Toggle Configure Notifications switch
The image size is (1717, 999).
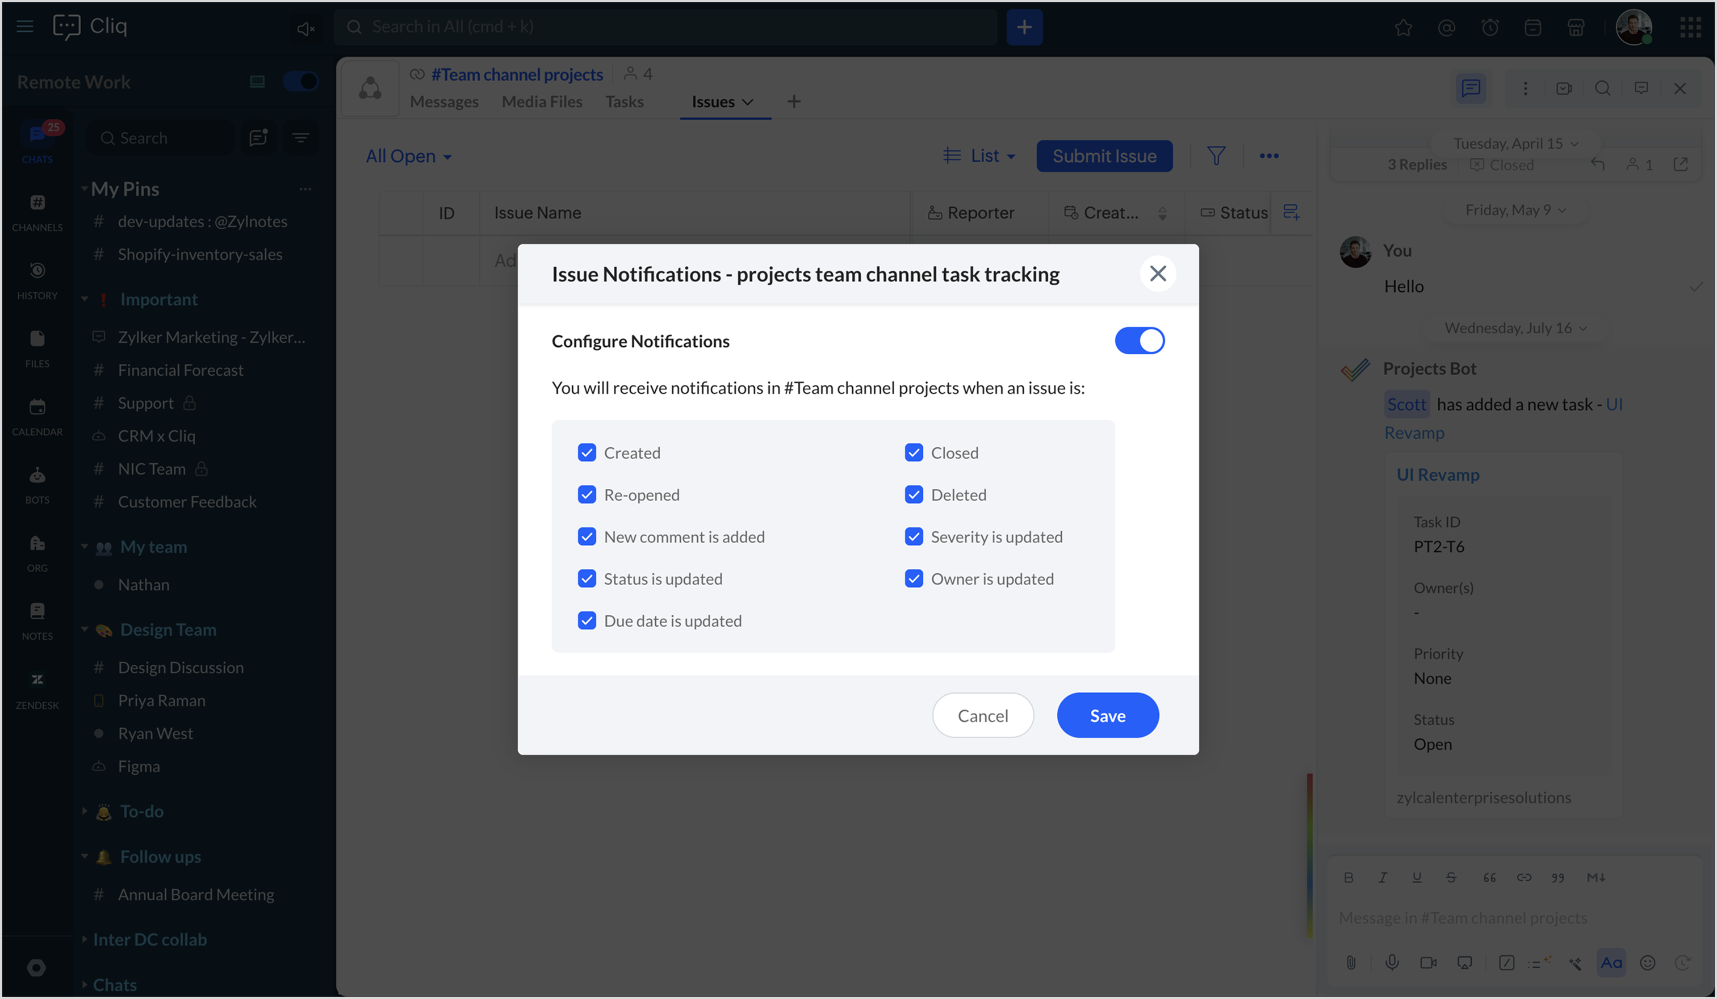tap(1139, 341)
